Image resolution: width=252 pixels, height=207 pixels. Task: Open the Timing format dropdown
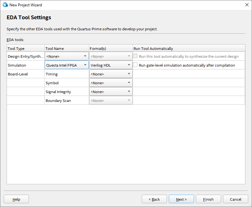tap(111, 74)
